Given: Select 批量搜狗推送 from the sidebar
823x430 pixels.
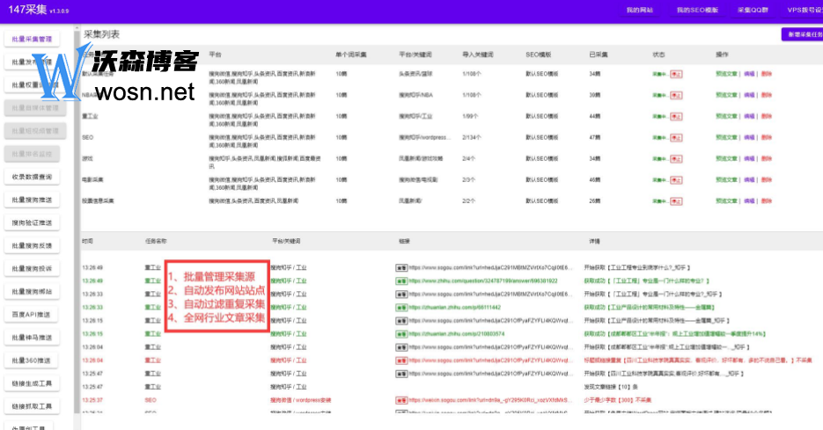Looking at the screenshot, I should pos(32,200).
